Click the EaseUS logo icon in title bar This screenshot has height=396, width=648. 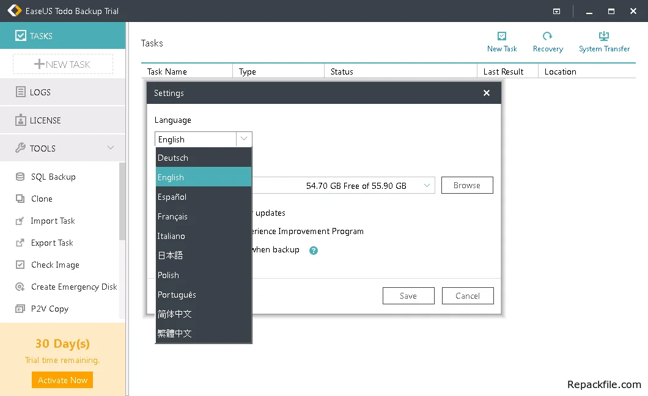(x=15, y=10)
